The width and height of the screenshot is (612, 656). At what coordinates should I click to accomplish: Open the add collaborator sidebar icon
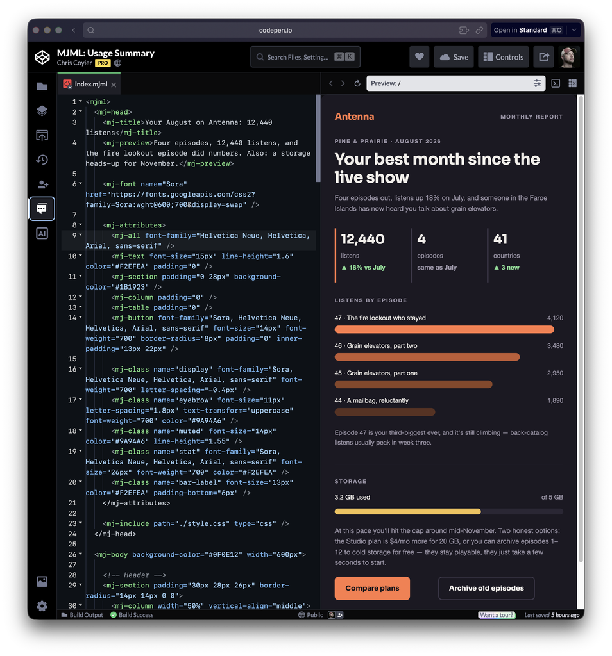coord(42,184)
